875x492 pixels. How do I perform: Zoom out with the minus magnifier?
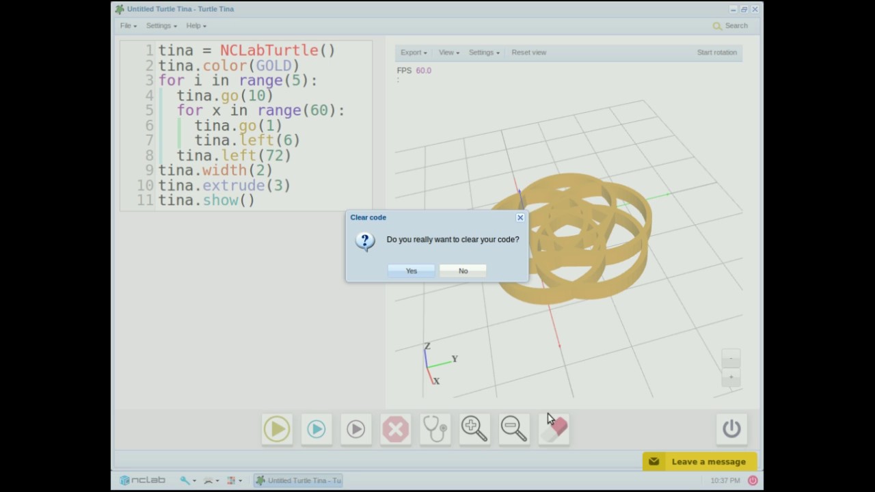click(x=513, y=429)
